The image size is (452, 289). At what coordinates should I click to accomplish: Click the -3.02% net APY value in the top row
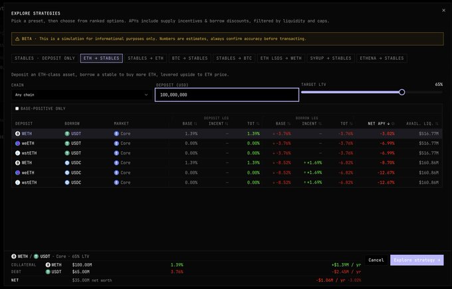[387, 134]
